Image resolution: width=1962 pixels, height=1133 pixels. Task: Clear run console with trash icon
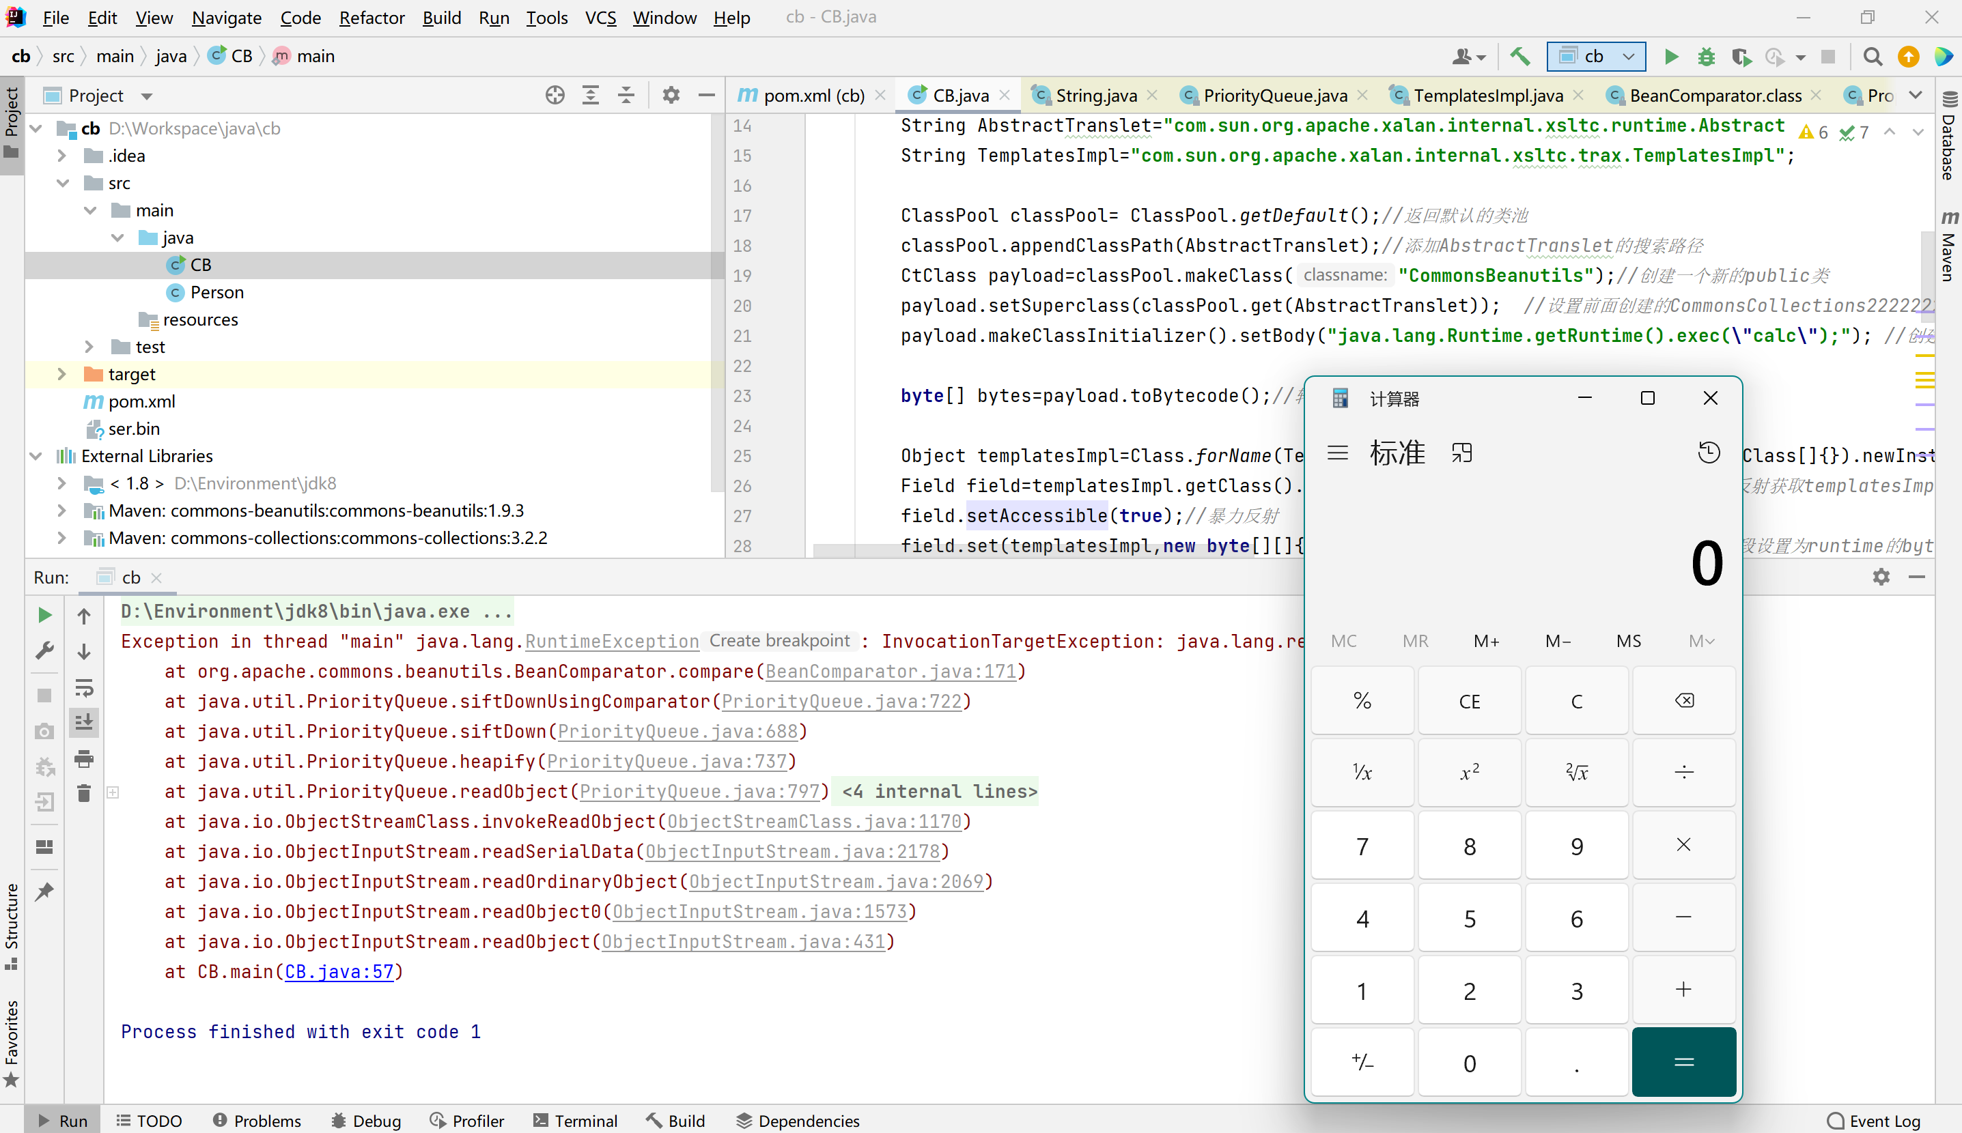[84, 793]
